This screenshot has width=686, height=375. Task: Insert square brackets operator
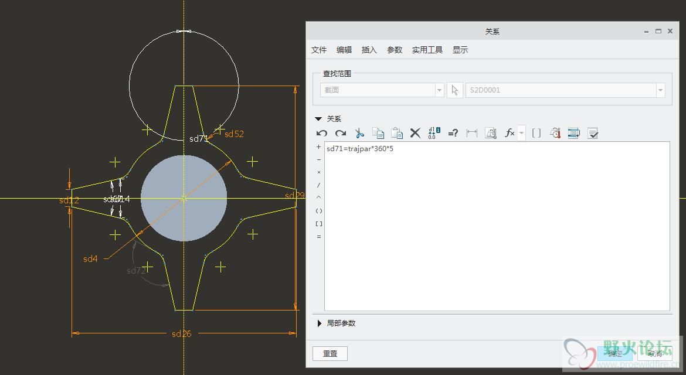318,223
